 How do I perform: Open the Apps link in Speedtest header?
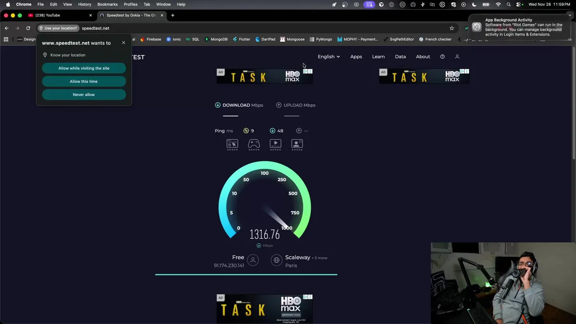pyautogui.click(x=356, y=57)
